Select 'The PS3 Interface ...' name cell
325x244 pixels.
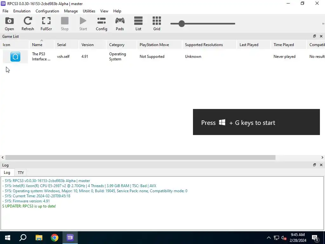(x=41, y=57)
